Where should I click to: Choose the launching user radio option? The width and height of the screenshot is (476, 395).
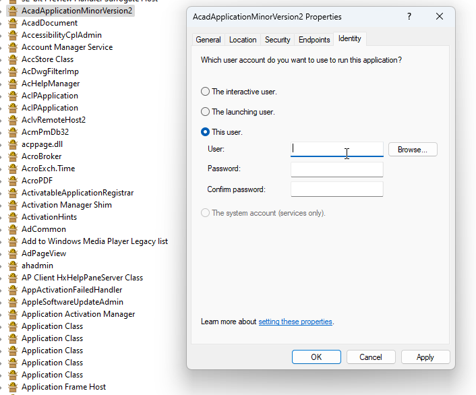(206, 112)
